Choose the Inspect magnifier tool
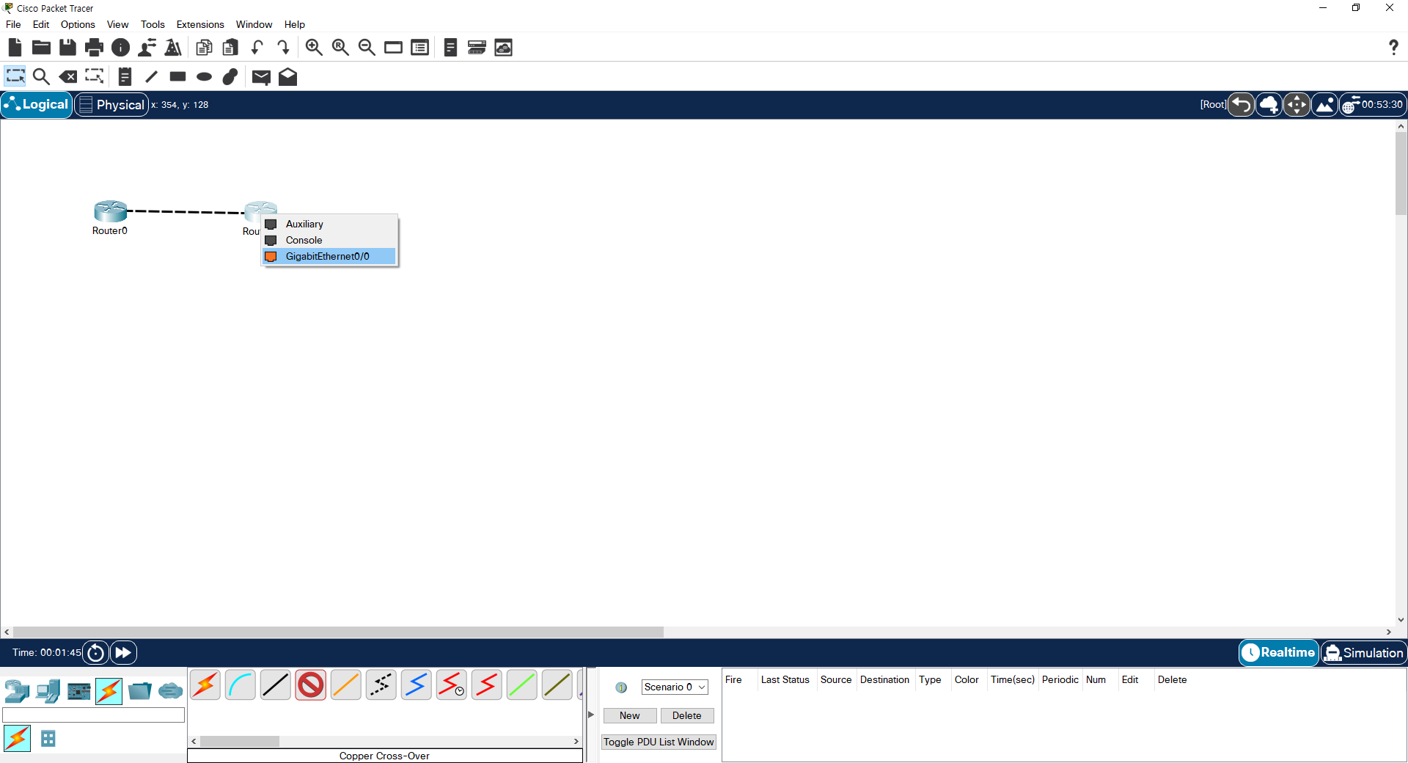Screen dimensions: 1408x763 tap(41, 76)
